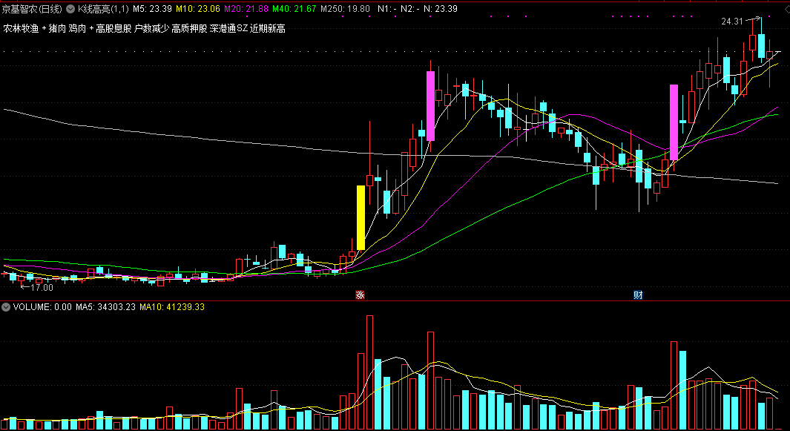This screenshot has width=790, height=431.
Task: Open the 高股息股 tag
Action: pyautogui.click(x=113, y=29)
